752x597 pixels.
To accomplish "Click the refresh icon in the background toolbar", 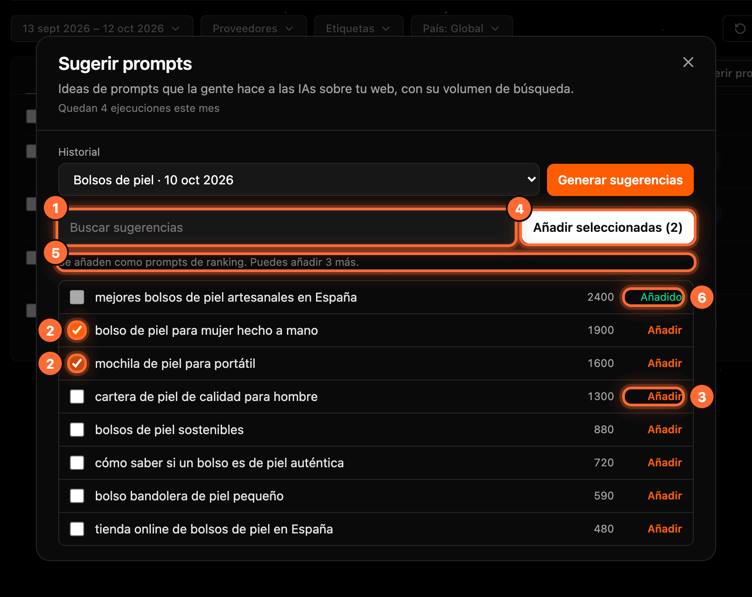I will [x=740, y=29].
